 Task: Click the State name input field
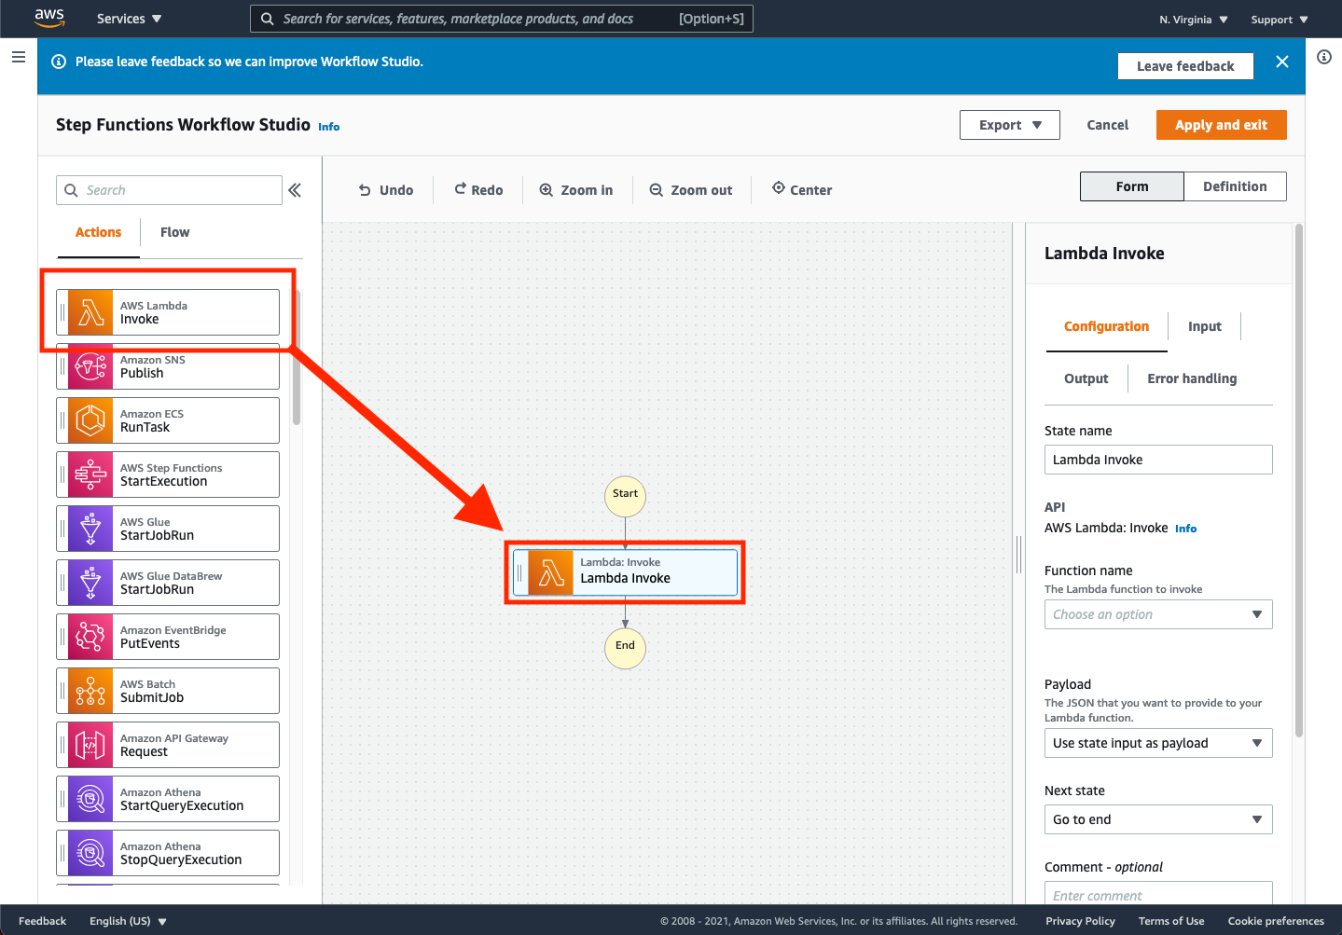[1158, 460]
